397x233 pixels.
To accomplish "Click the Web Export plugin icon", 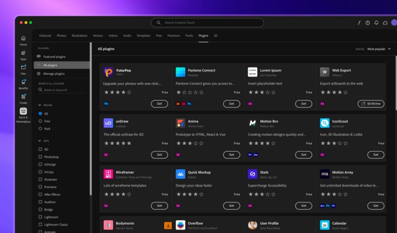I will click(x=325, y=72).
